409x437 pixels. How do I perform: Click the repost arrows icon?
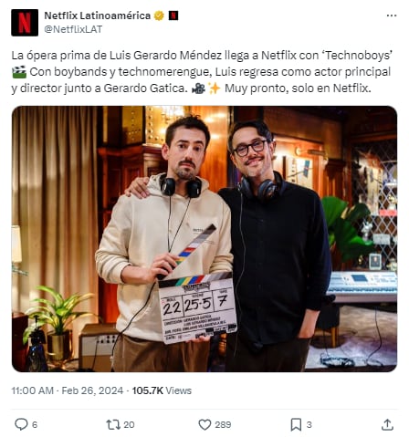(113, 424)
